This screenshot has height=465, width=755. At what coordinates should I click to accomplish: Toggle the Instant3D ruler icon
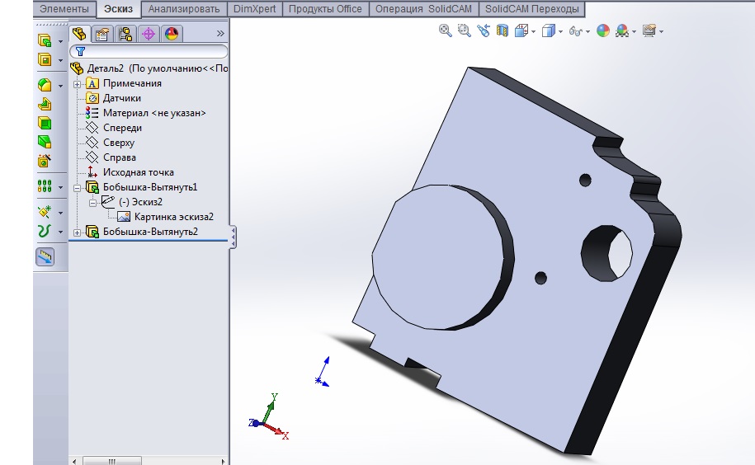(45, 256)
